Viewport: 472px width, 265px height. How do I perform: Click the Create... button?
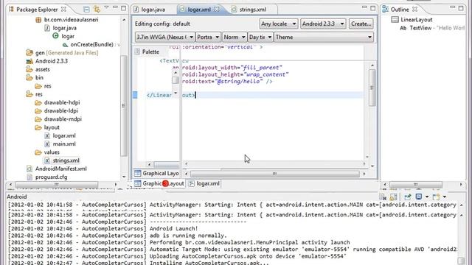coord(361,24)
